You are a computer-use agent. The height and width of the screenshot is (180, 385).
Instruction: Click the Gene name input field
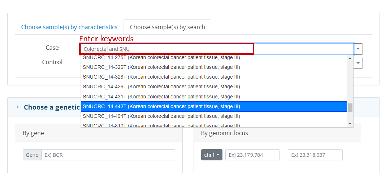(x=108, y=155)
